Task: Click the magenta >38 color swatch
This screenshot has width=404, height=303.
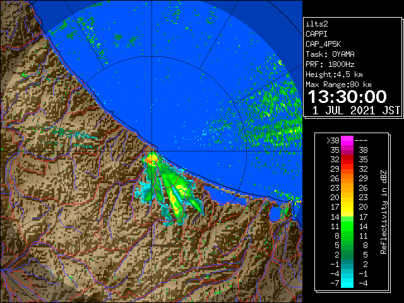Action: [x=347, y=141]
